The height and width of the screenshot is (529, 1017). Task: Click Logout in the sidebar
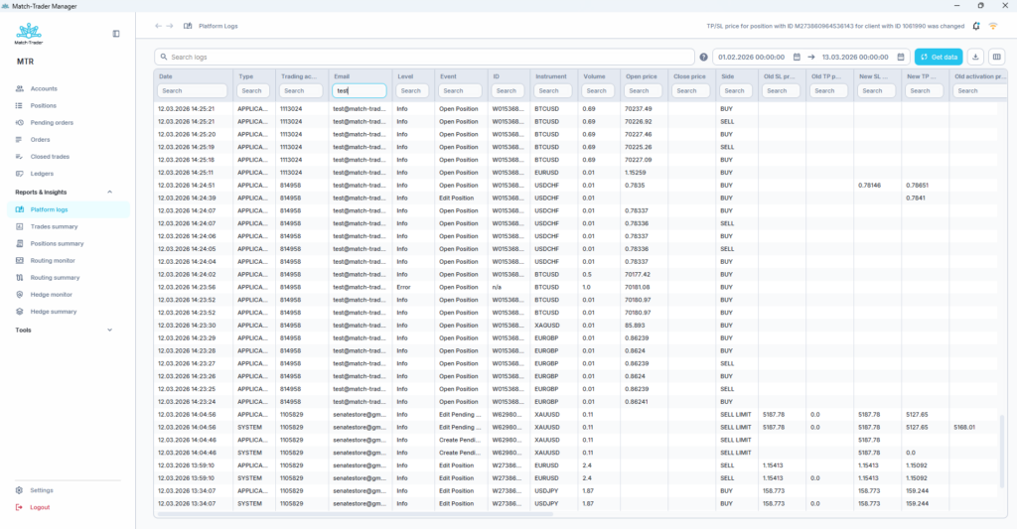(40, 507)
